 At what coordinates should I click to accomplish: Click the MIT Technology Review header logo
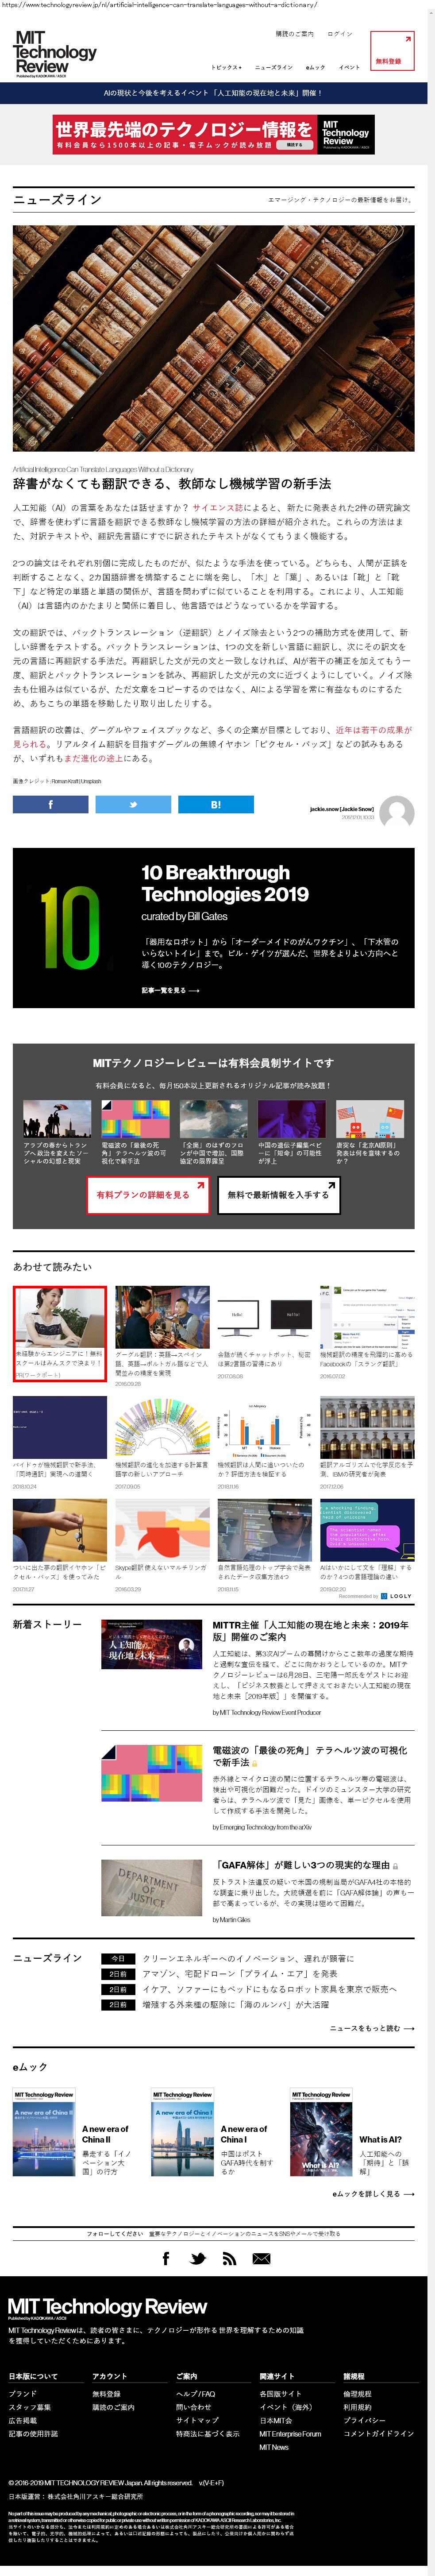coord(55,53)
